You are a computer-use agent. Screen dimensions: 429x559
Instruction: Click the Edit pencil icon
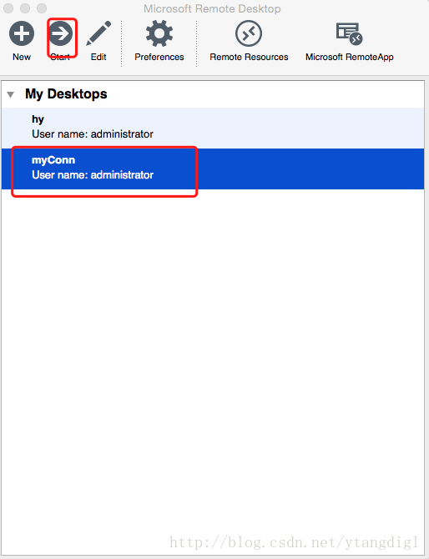(98, 33)
